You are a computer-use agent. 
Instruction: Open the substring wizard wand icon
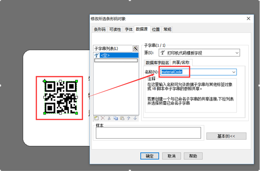click(136, 49)
